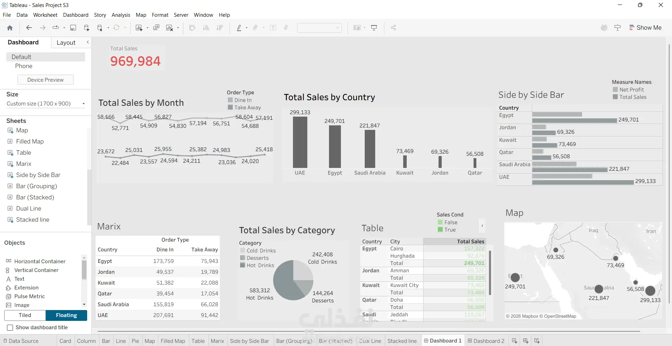Enable Show dashboard title checkbox
This screenshot has height=346, width=672.
click(10, 327)
